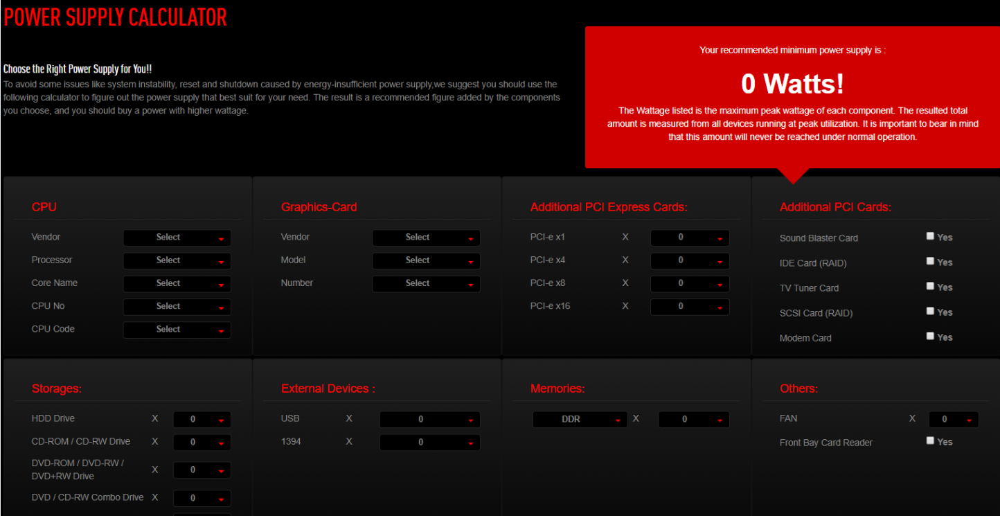Toggle the Front Bay Card Reader checkbox
The width and height of the screenshot is (1000, 516).
930,441
